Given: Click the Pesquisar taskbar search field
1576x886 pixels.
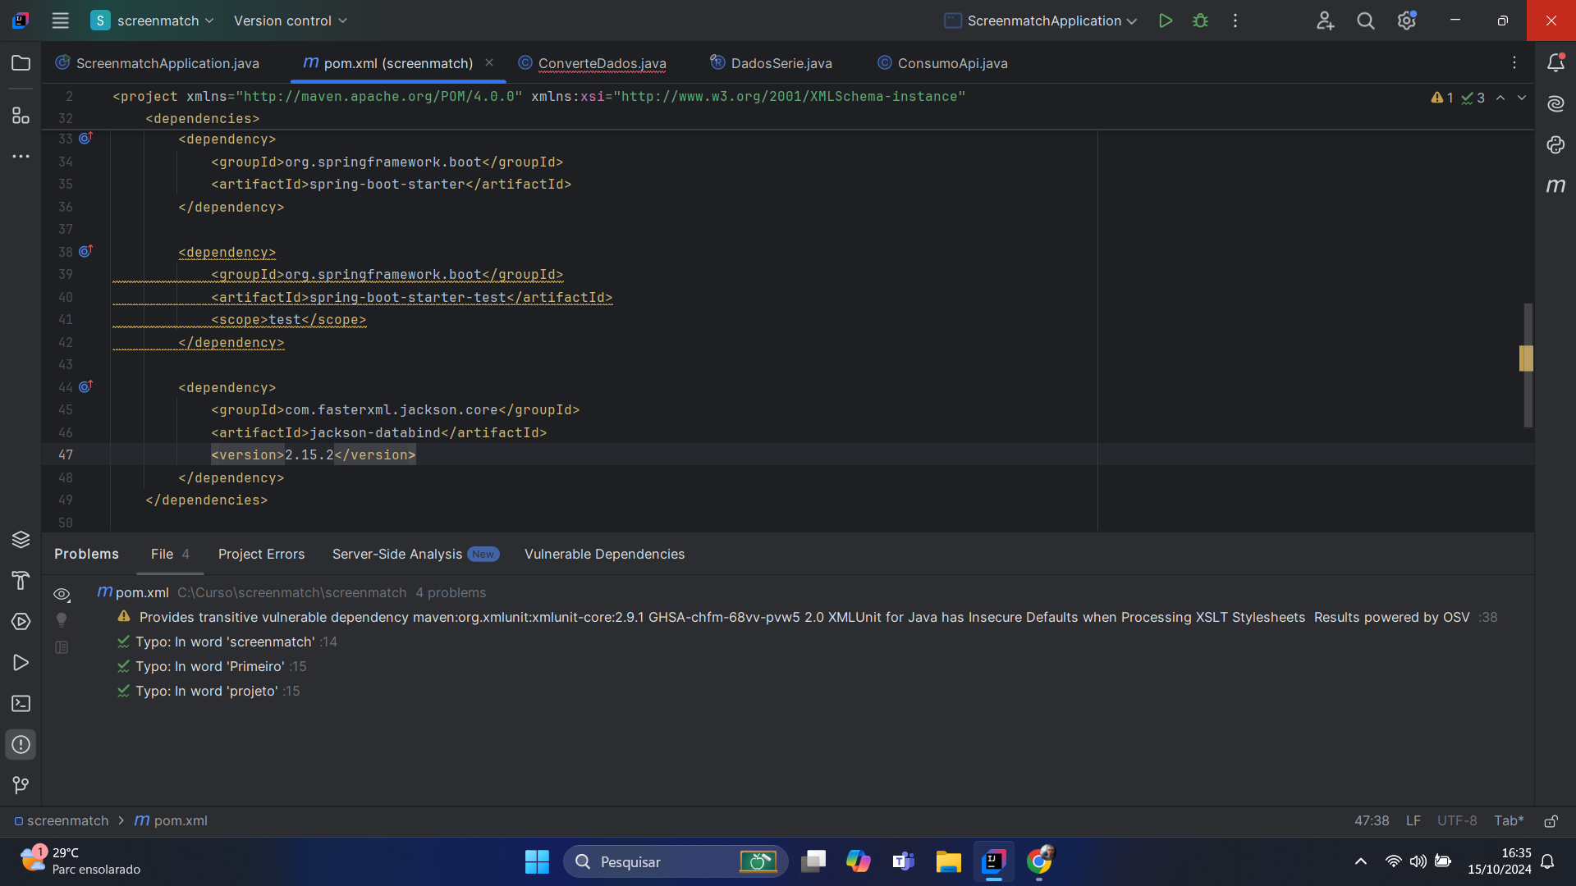Looking at the screenshot, I should coord(675,861).
